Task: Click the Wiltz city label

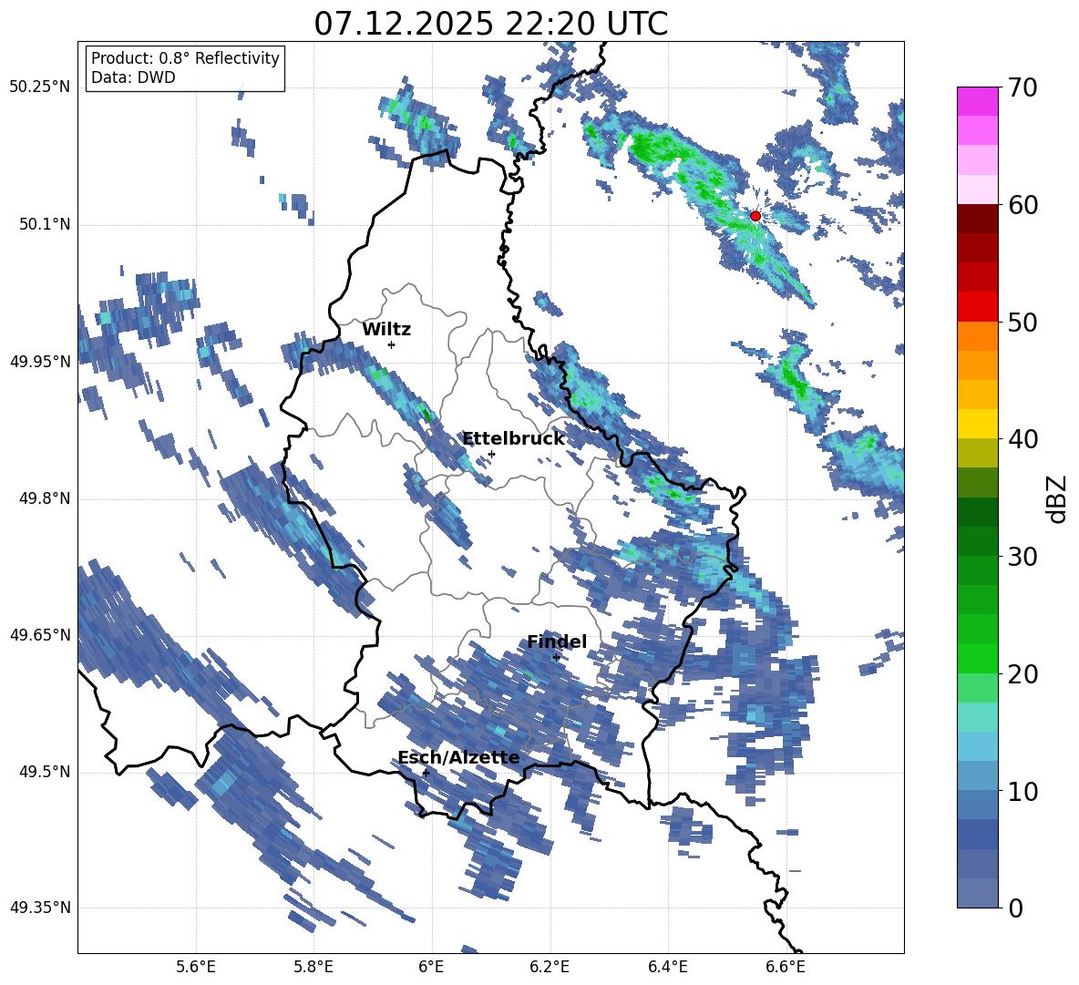Action: [386, 330]
